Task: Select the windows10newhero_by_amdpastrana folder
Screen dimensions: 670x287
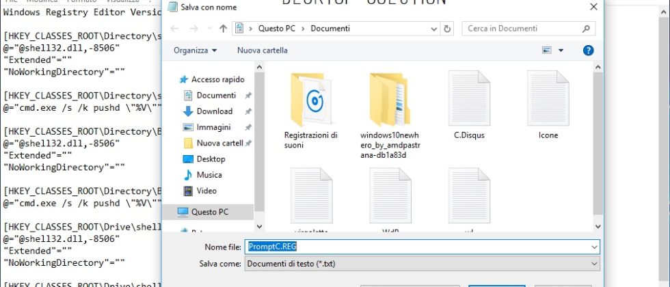Action: [390, 115]
